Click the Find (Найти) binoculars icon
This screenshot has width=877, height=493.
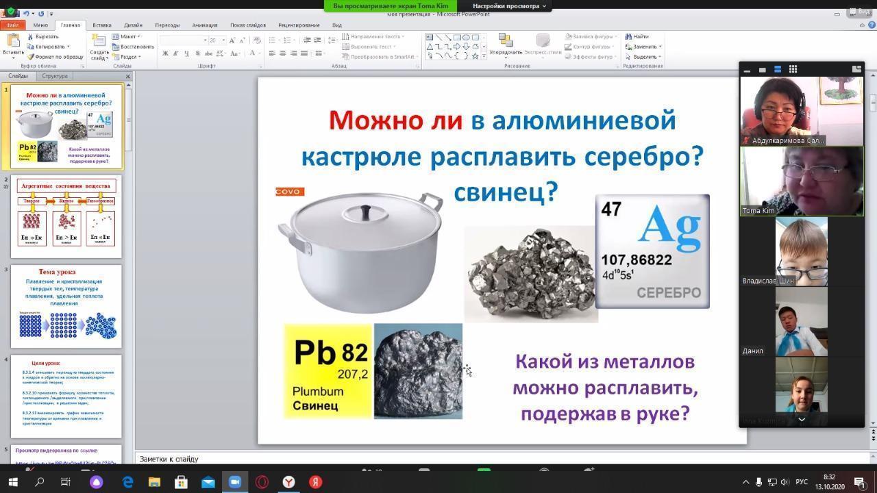coord(628,36)
